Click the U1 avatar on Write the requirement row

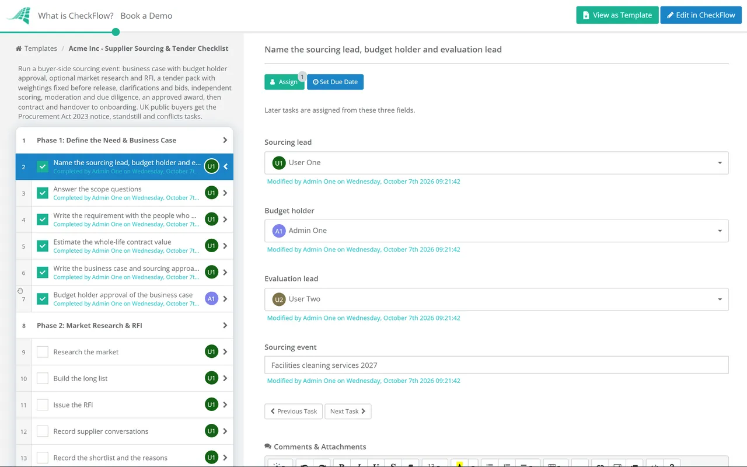click(211, 219)
